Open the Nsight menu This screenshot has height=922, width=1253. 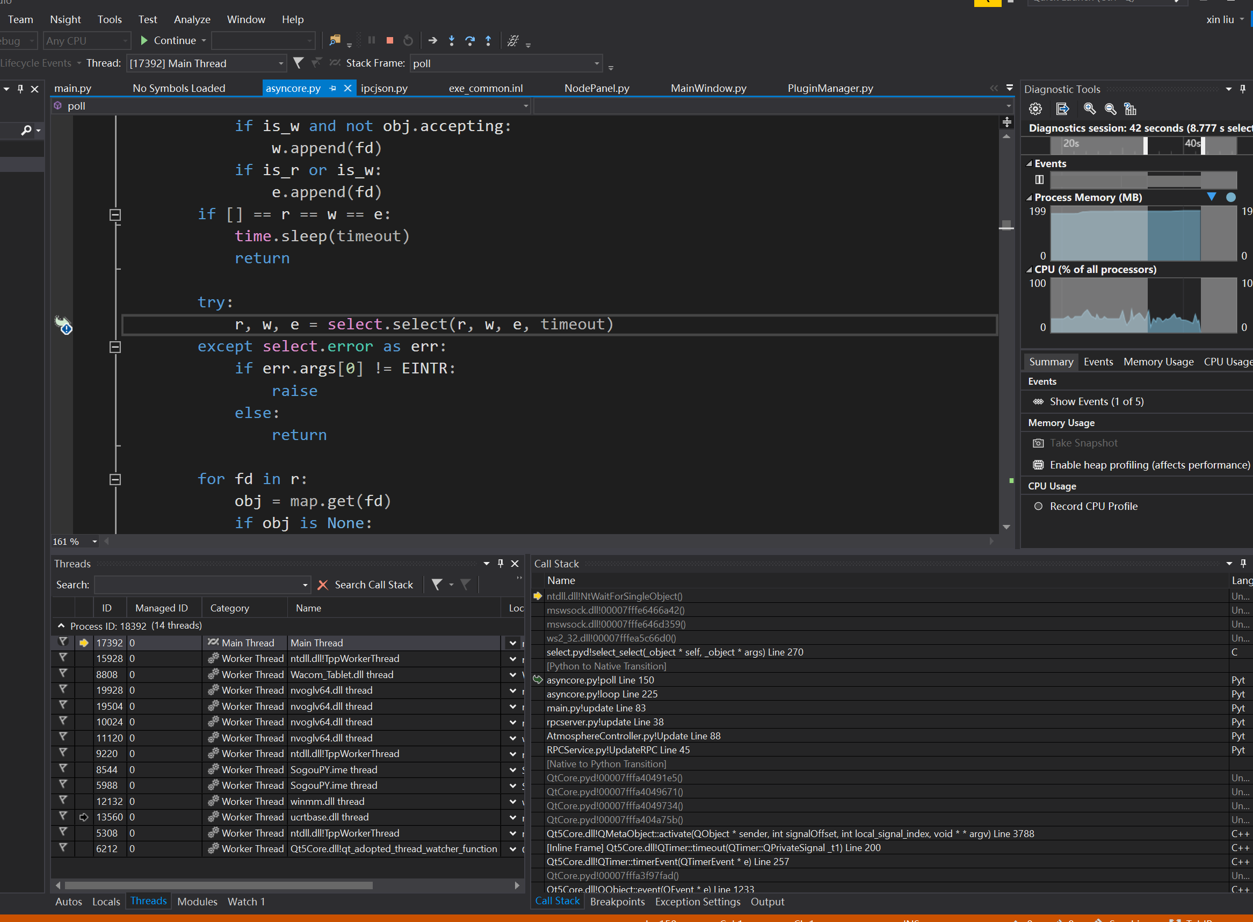(x=66, y=19)
